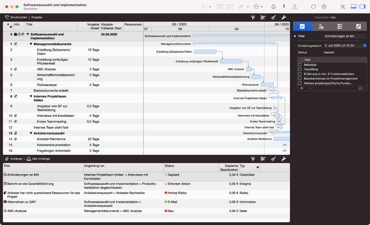Click the resource person icon in toolbar
This screenshot has width=370, height=225.
(293, 7)
